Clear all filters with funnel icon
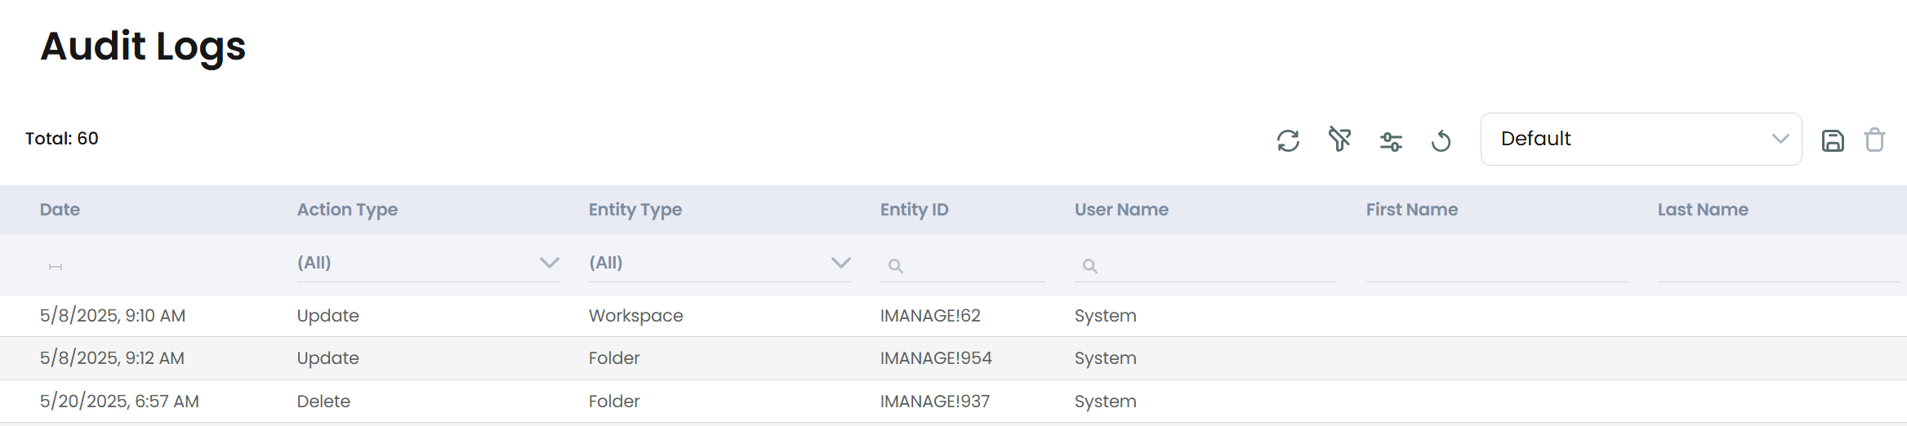Viewport: 1907px width, 426px height. tap(1339, 140)
